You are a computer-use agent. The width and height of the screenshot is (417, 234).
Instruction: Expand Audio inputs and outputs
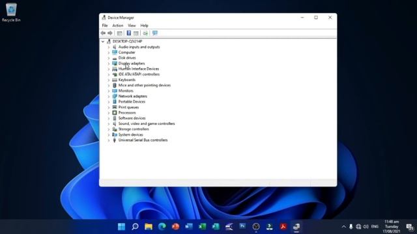(x=109, y=47)
